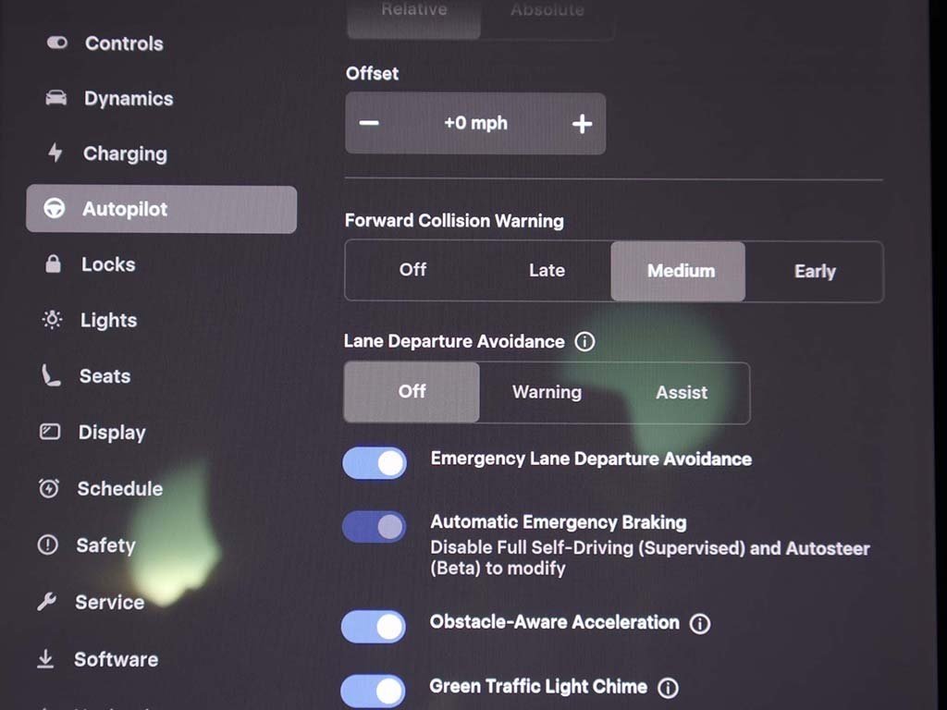Screen dimensions: 947x710
Task: Show info for Green Traffic Light Chime
Action: [x=668, y=688]
